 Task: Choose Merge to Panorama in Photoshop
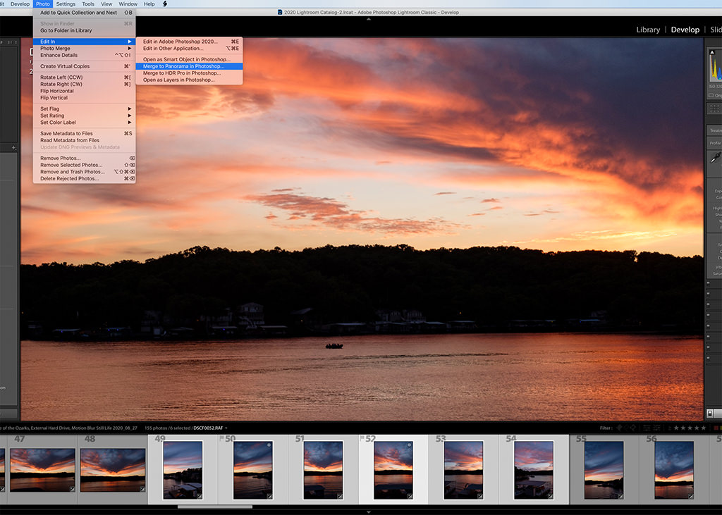pyautogui.click(x=189, y=66)
